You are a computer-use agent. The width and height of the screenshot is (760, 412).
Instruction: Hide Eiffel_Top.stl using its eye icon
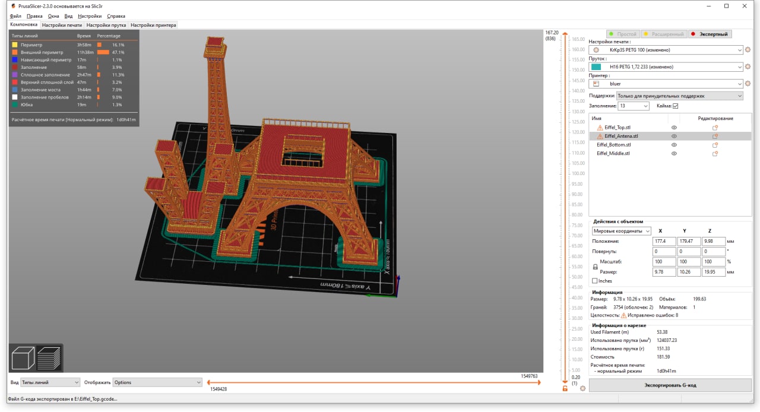(x=674, y=128)
